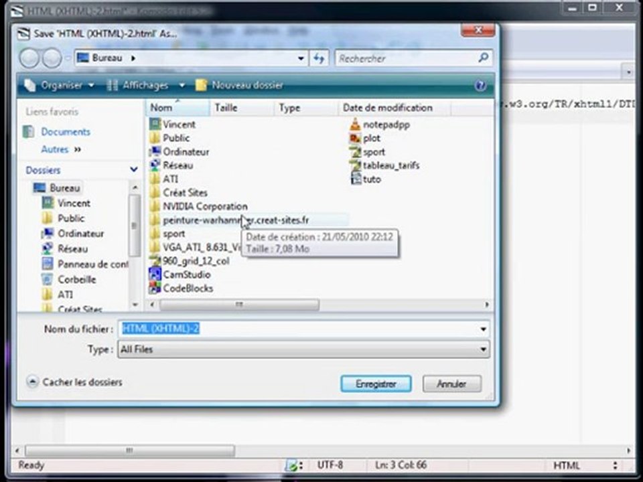Sort by the Type column header
The height and width of the screenshot is (482, 643).
(x=306, y=107)
